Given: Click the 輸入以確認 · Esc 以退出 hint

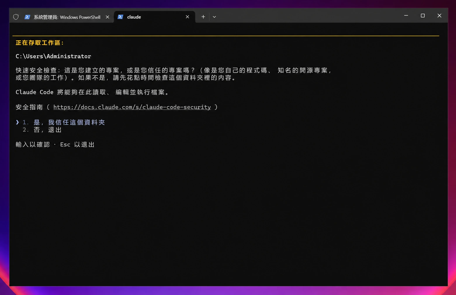Looking at the screenshot, I should (55, 145).
